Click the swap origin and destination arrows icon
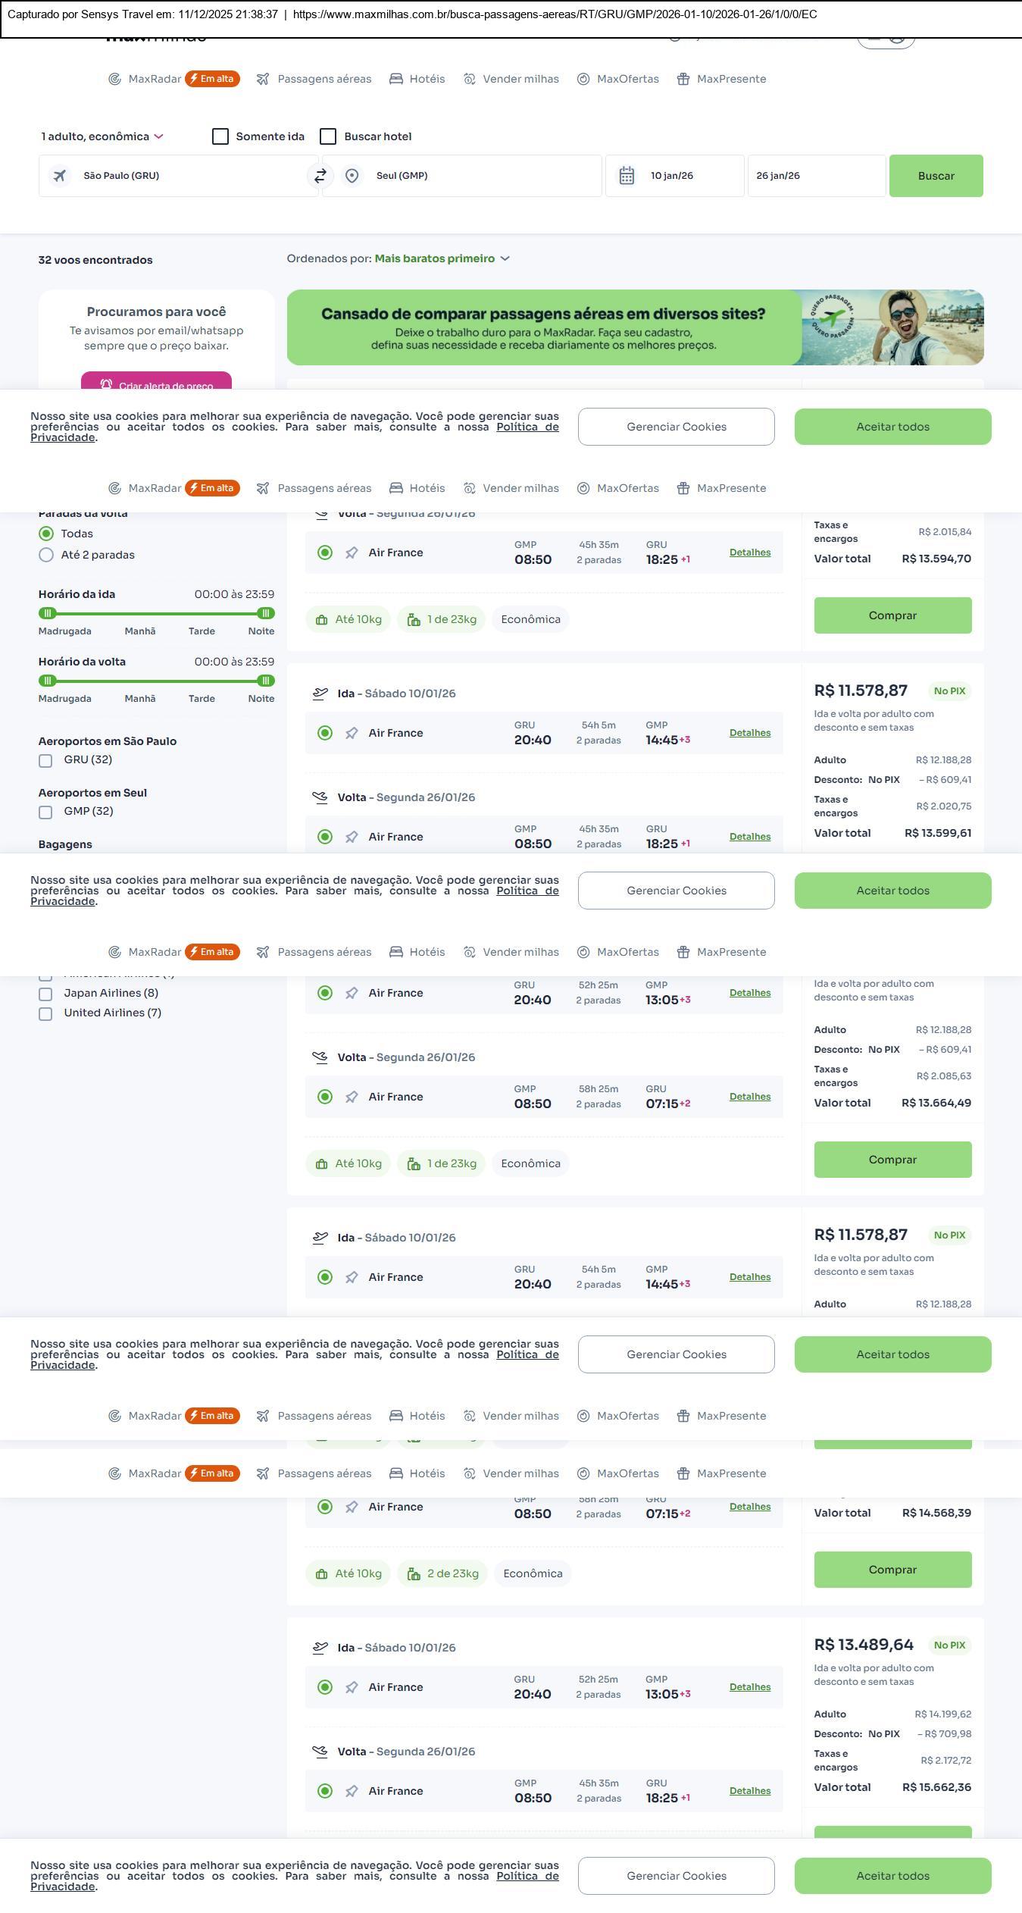Image resolution: width=1022 pixels, height=1913 pixels. pos(320,176)
